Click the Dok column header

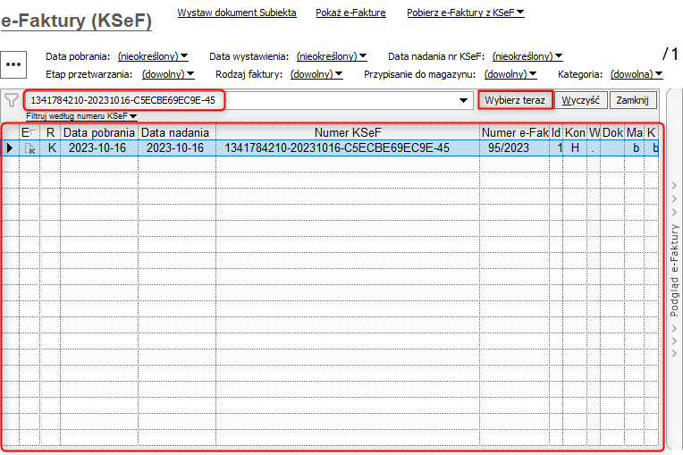[x=612, y=132]
